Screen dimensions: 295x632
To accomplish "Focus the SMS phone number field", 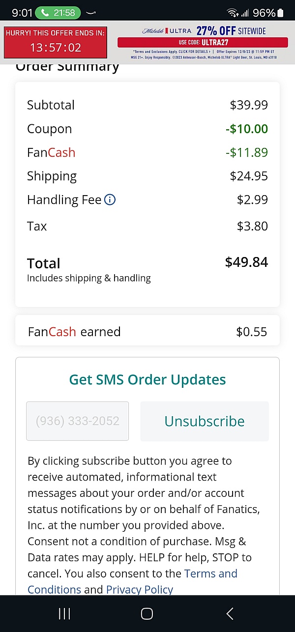I will 78,421.
